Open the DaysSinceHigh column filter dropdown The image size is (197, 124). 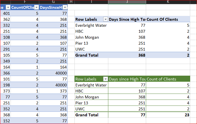pos(65,8)
